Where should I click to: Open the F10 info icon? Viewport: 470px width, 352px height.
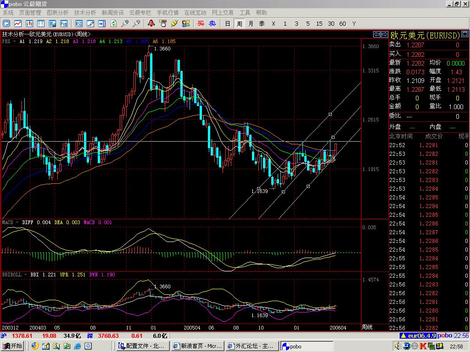coord(64,24)
